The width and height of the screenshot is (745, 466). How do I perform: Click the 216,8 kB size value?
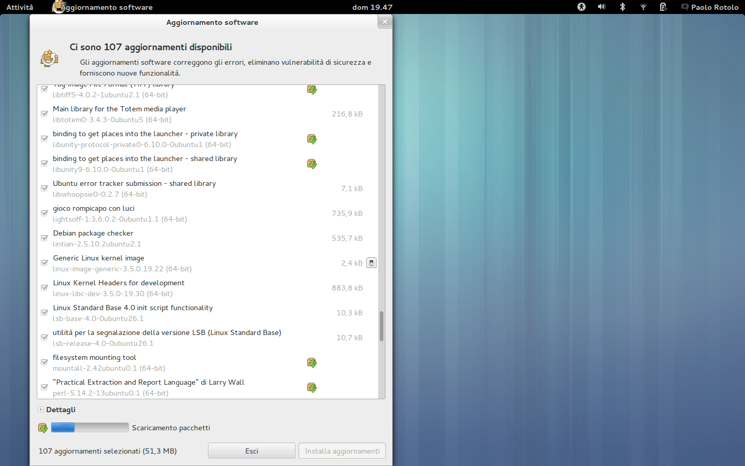click(347, 114)
